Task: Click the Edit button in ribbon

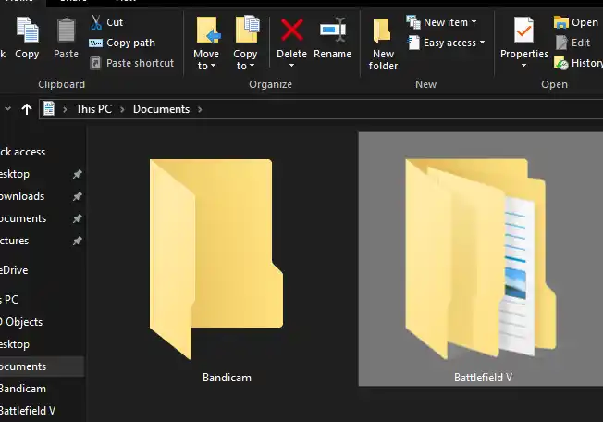Action: [x=572, y=43]
